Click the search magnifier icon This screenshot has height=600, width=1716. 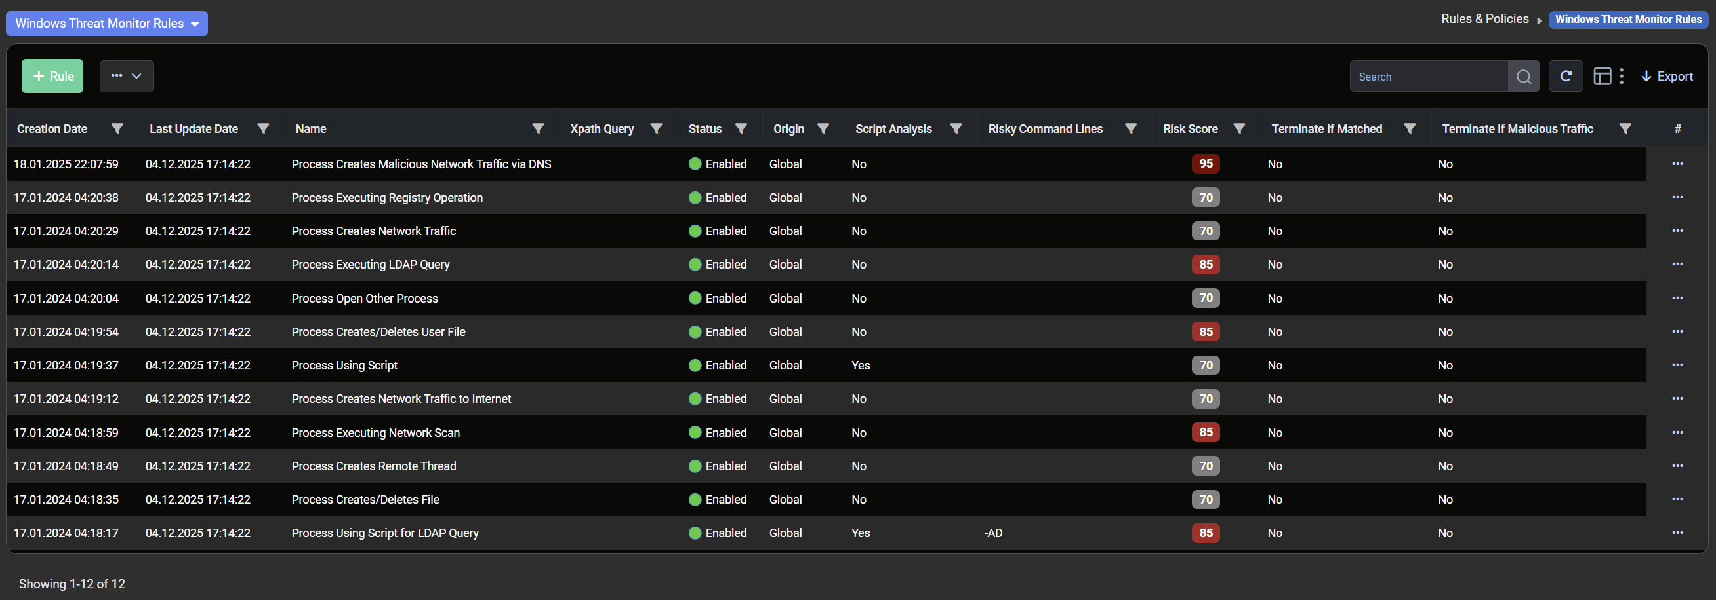coord(1522,77)
